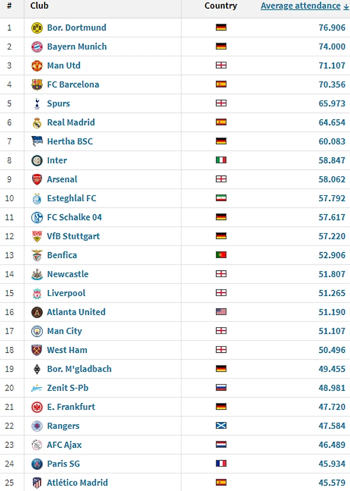Open the Inter club link

pos(57,160)
